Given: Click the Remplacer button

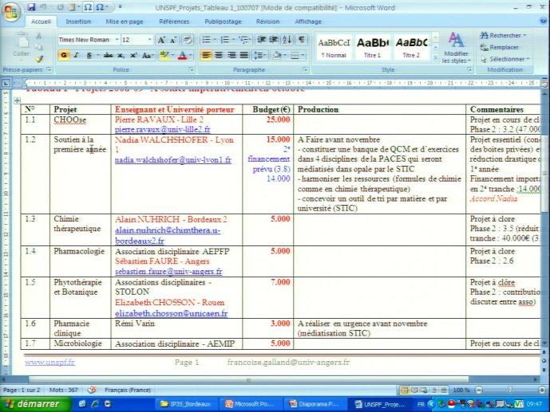Looking at the screenshot, I should pos(500,47).
